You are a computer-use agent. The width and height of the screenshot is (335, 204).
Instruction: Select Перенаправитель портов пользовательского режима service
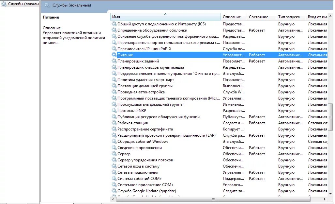(168, 42)
